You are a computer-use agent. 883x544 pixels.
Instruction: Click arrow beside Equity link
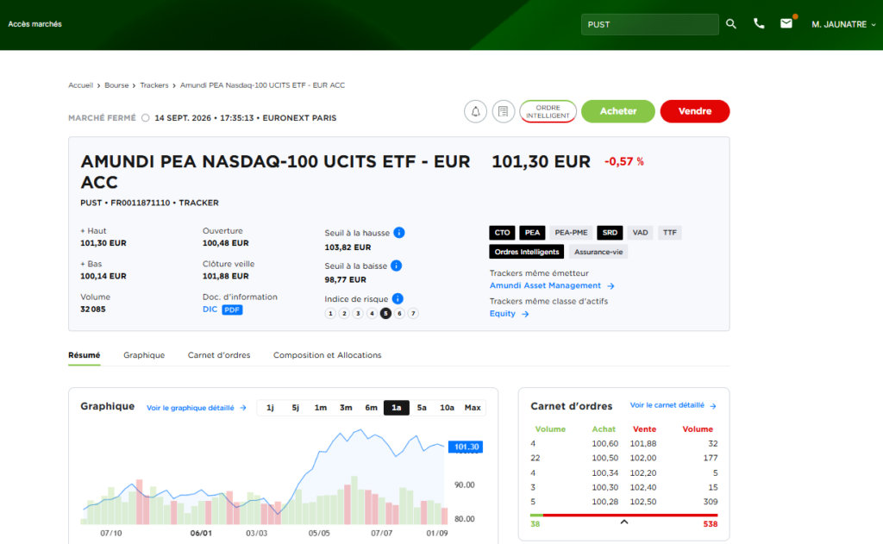click(x=525, y=314)
